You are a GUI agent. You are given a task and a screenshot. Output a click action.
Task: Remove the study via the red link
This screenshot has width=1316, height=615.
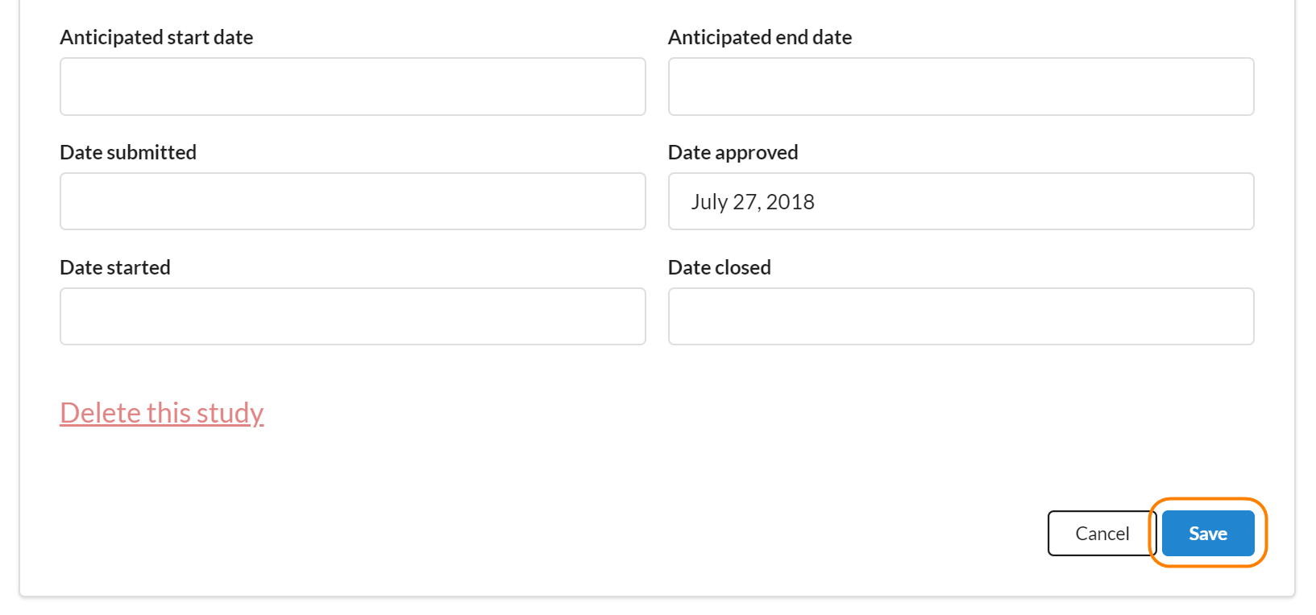pos(162,413)
